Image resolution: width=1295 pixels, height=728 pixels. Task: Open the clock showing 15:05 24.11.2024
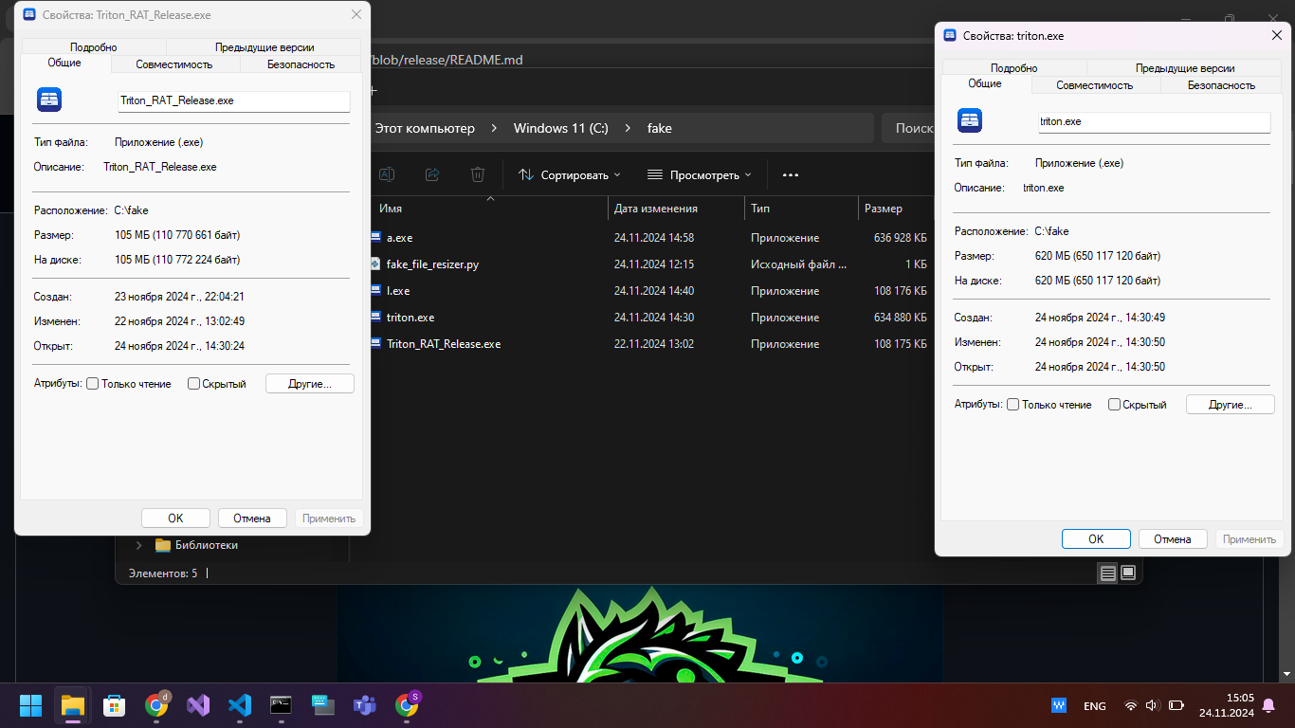point(1227,705)
